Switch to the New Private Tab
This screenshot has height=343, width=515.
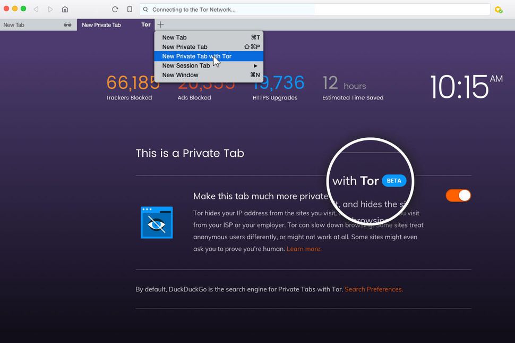pos(101,24)
